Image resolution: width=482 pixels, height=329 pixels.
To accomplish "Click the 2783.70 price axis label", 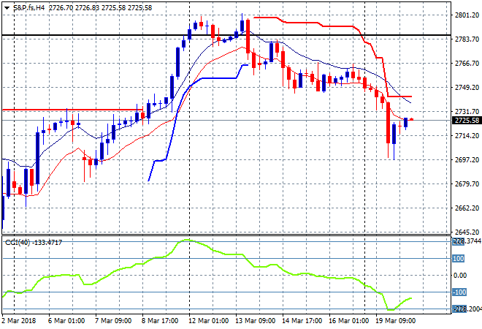I will 467,39.
